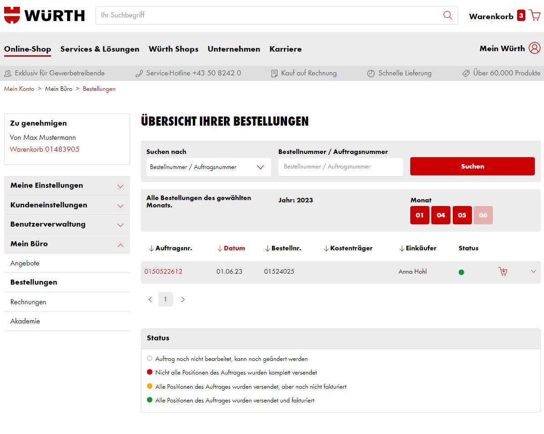Viewport: 544px width, 434px height.
Task: Click white legend dot for unprocessed orders
Action: coord(150,358)
